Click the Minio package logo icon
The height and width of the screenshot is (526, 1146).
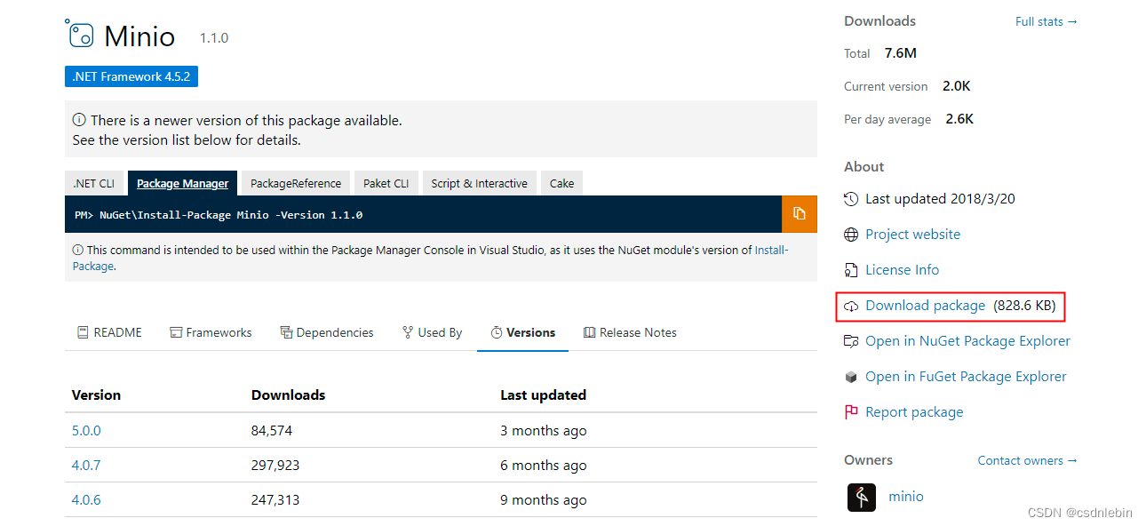pos(79,33)
